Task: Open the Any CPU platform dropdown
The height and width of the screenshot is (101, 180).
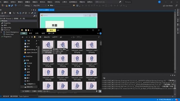Action: coord(46,6)
